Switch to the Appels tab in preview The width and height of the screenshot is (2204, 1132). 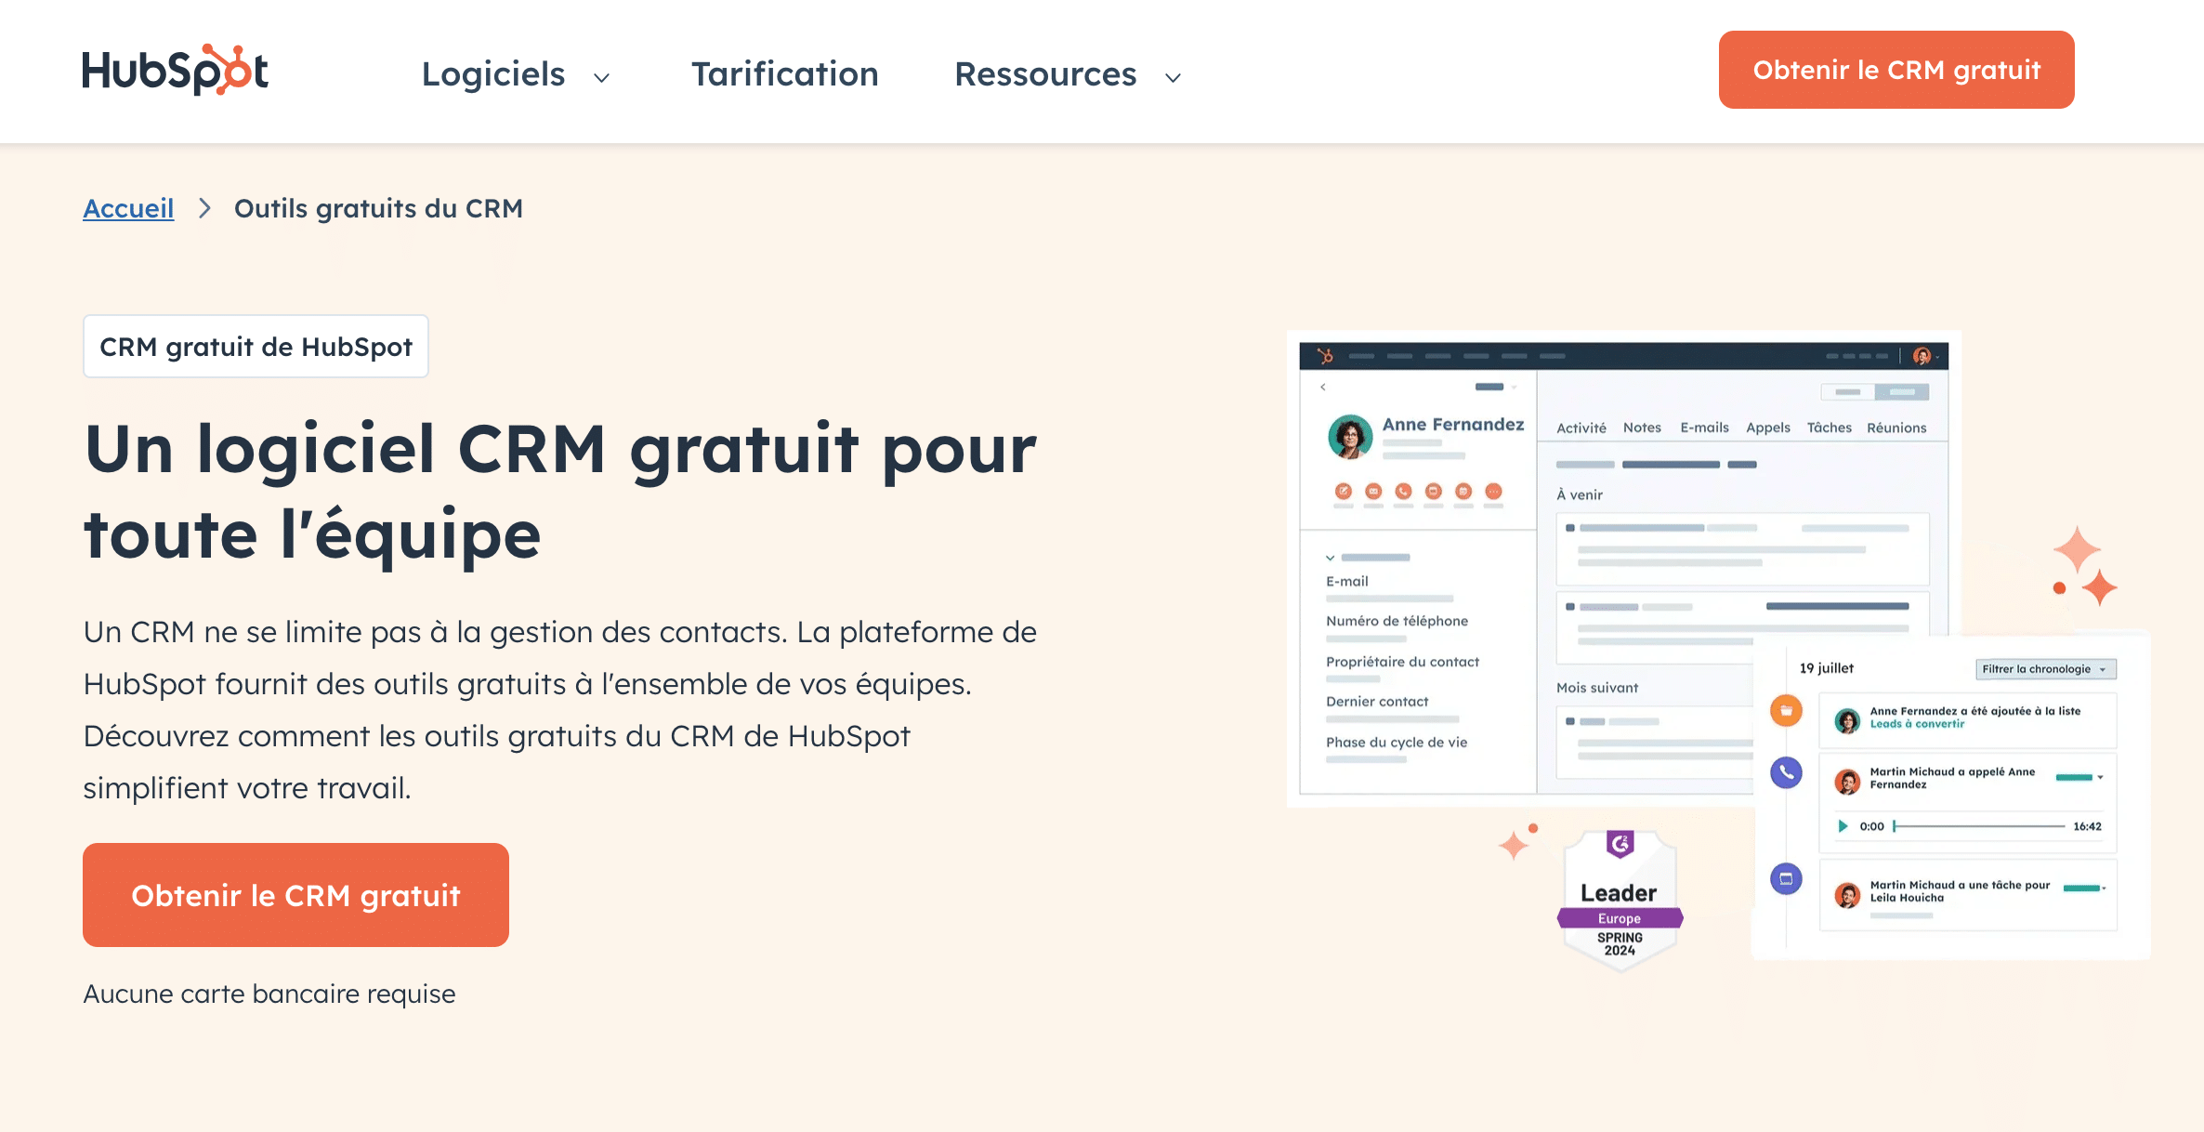coord(1767,428)
